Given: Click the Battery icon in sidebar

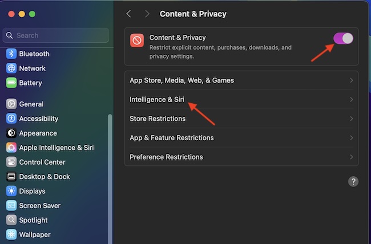Looking at the screenshot, I should pyautogui.click(x=11, y=83).
